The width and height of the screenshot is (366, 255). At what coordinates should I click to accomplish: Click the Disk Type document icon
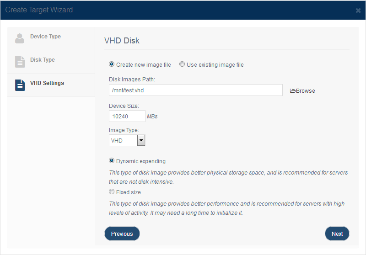tap(20, 62)
